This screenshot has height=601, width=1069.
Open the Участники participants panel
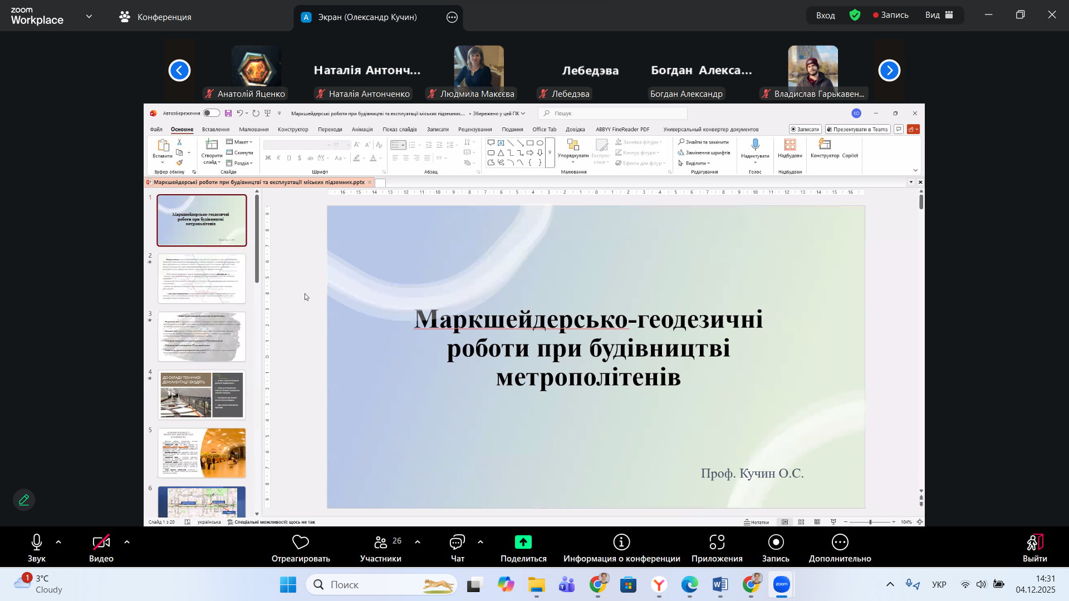tap(381, 543)
